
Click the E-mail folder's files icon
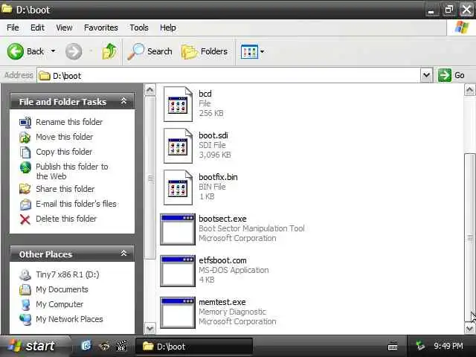click(25, 205)
